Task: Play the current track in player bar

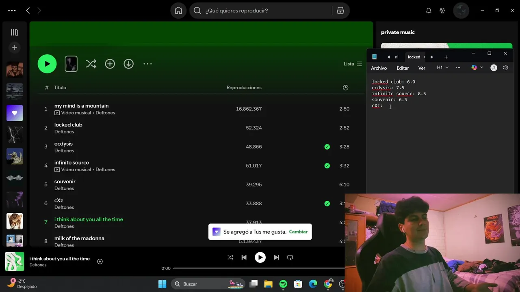Action: point(260,258)
